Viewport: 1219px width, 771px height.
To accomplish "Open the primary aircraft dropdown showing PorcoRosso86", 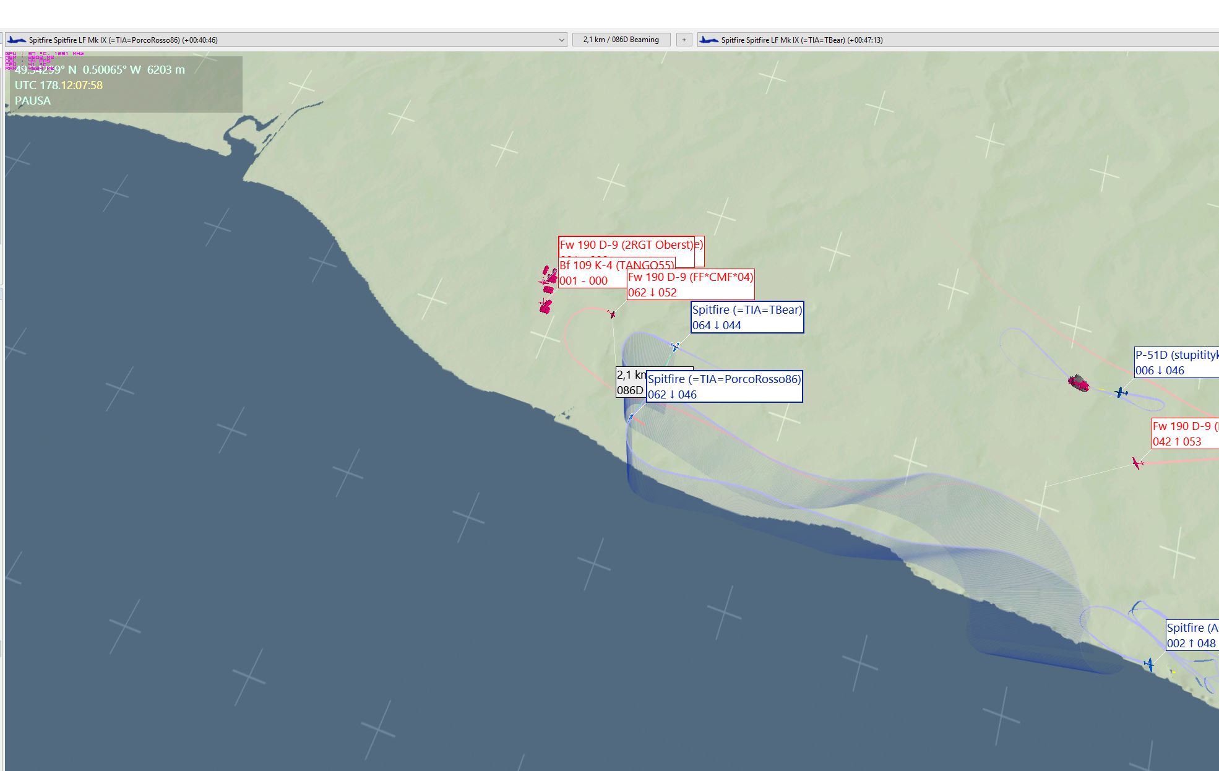I will [x=286, y=40].
